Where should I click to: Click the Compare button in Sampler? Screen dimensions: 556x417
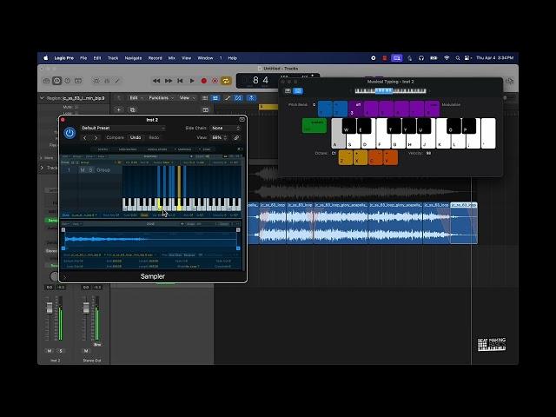click(116, 137)
